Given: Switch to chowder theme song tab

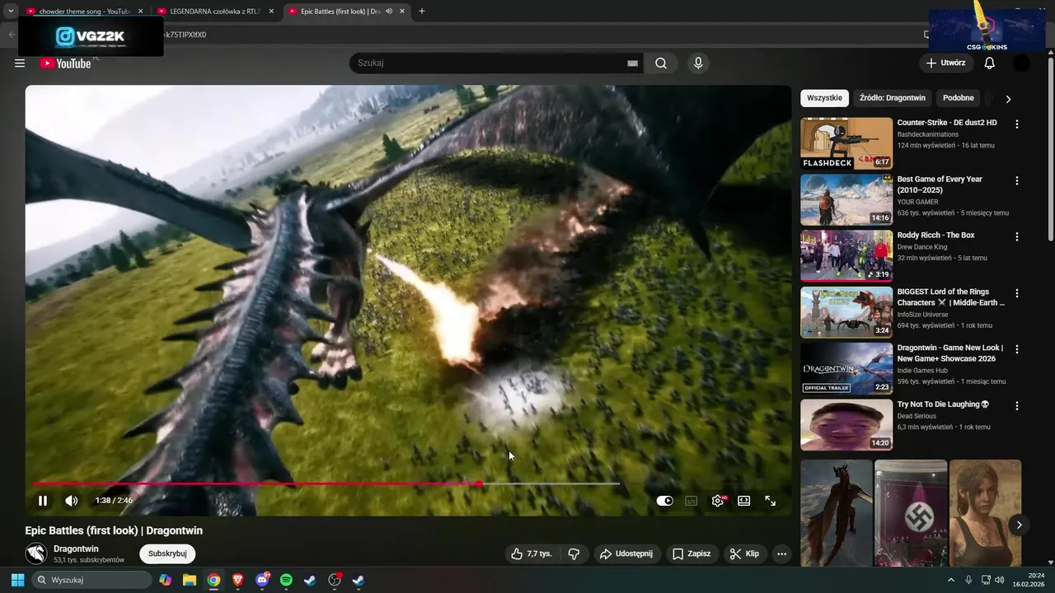Looking at the screenshot, I should point(84,12).
